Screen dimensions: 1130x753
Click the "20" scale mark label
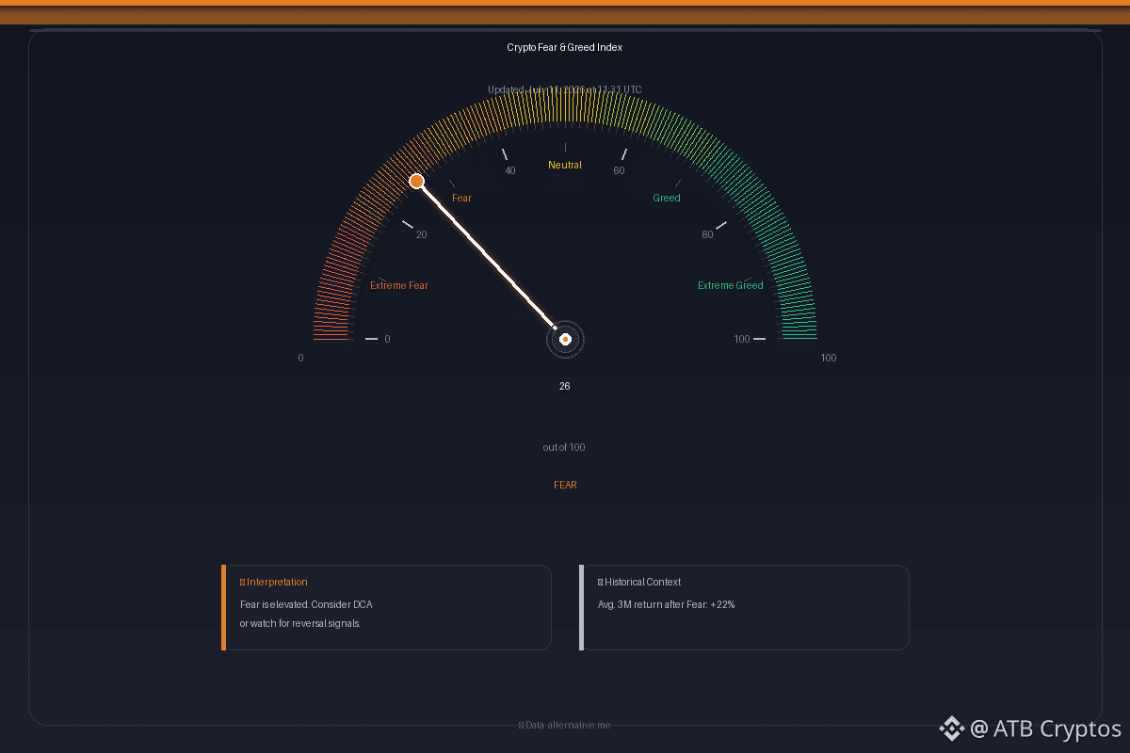421,234
